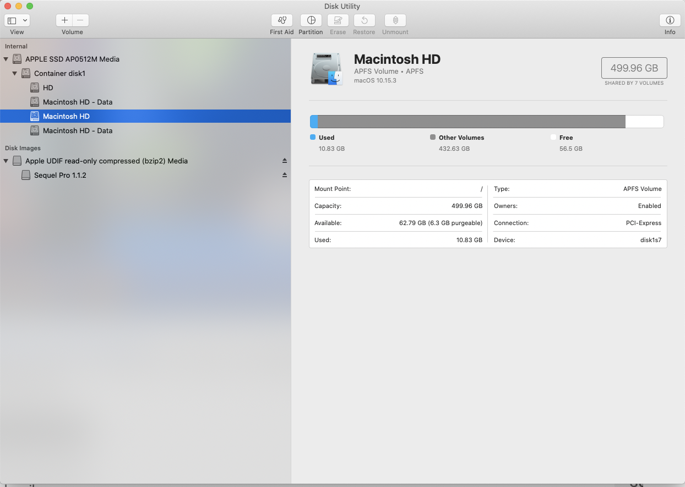685x487 pixels.
Task: Click the Device disk1s7 value
Action: [650, 240]
